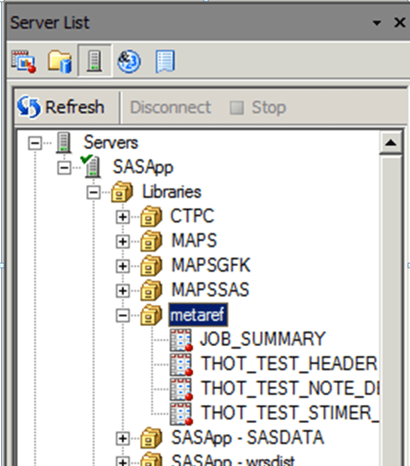Expand the MAPSGFK library
The width and height of the screenshot is (410, 466).
[x=123, y=266]
